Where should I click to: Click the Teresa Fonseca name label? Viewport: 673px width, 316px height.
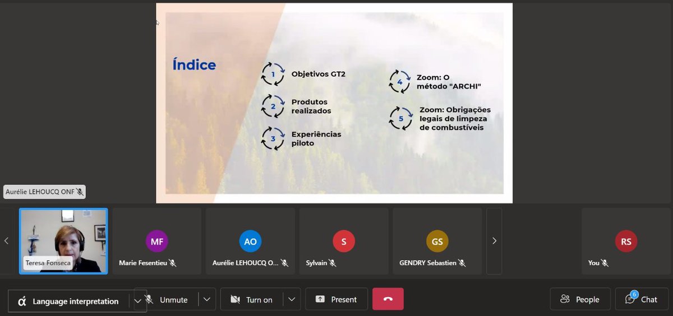coord(48,263)
